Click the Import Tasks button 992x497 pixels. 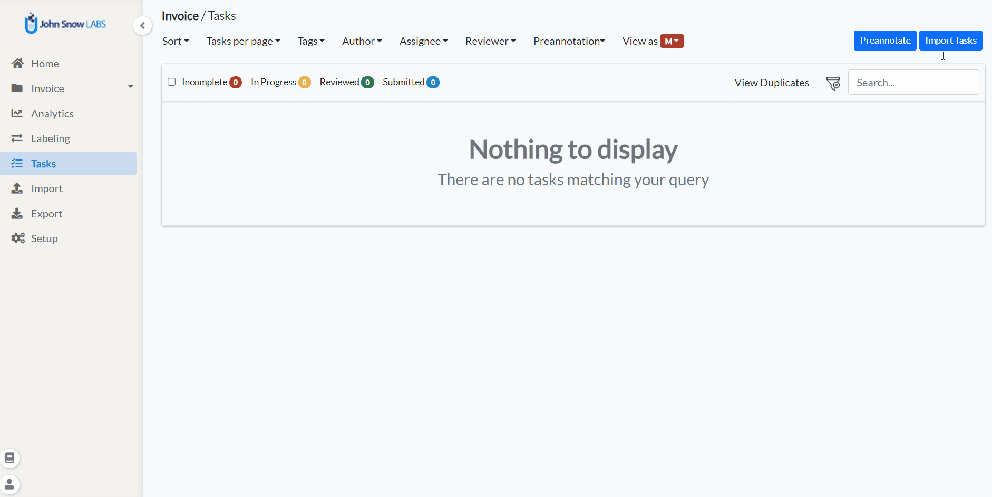[951, 41]
